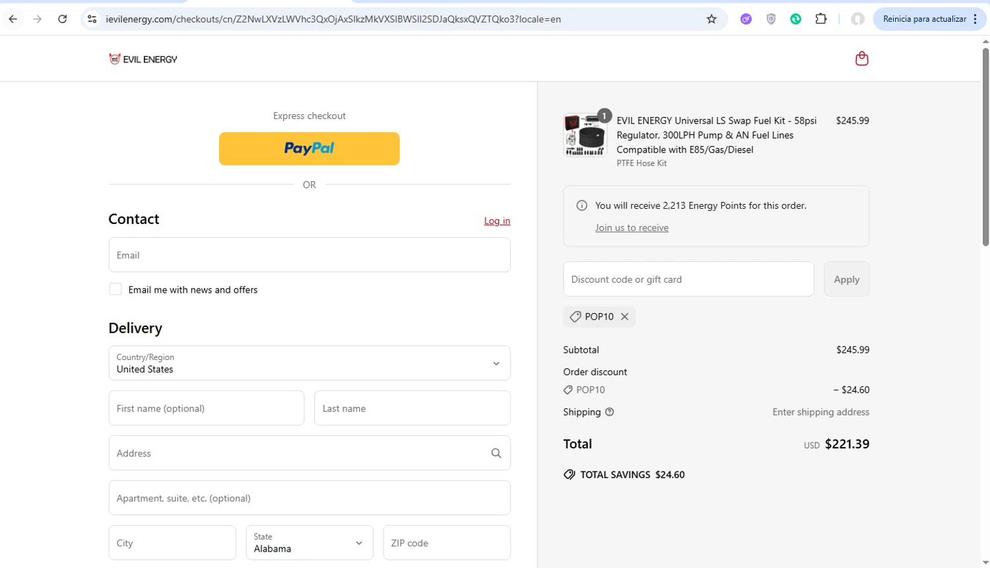Image resolution: width=990 pixels, height=568 pixels.
Task: Pay with PayPal express checkout
Action: [310, 149]
